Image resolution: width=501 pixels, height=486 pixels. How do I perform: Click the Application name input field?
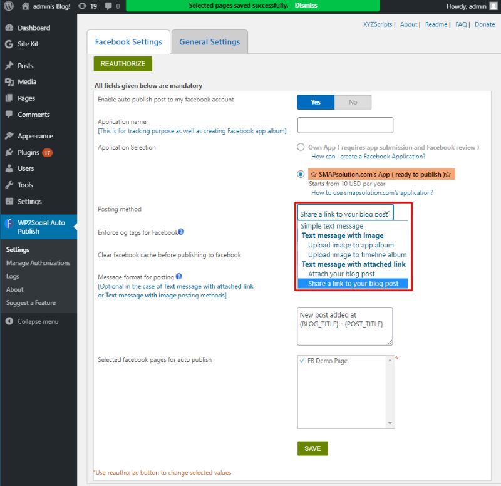345,125
